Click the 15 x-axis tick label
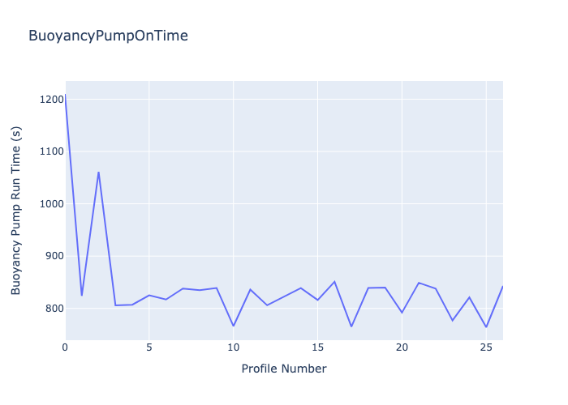The width and height of the screenshot is (568, 405). click(x=317, y=347)
